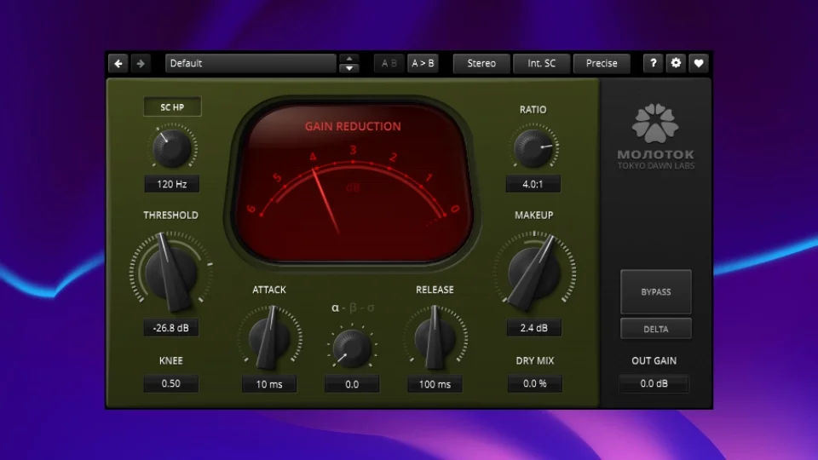Open the Default preset dropdown
818x460 pixels.
(251, 64)
